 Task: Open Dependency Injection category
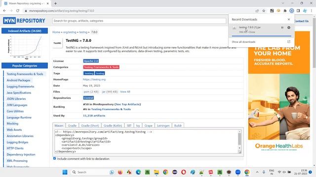21,154
